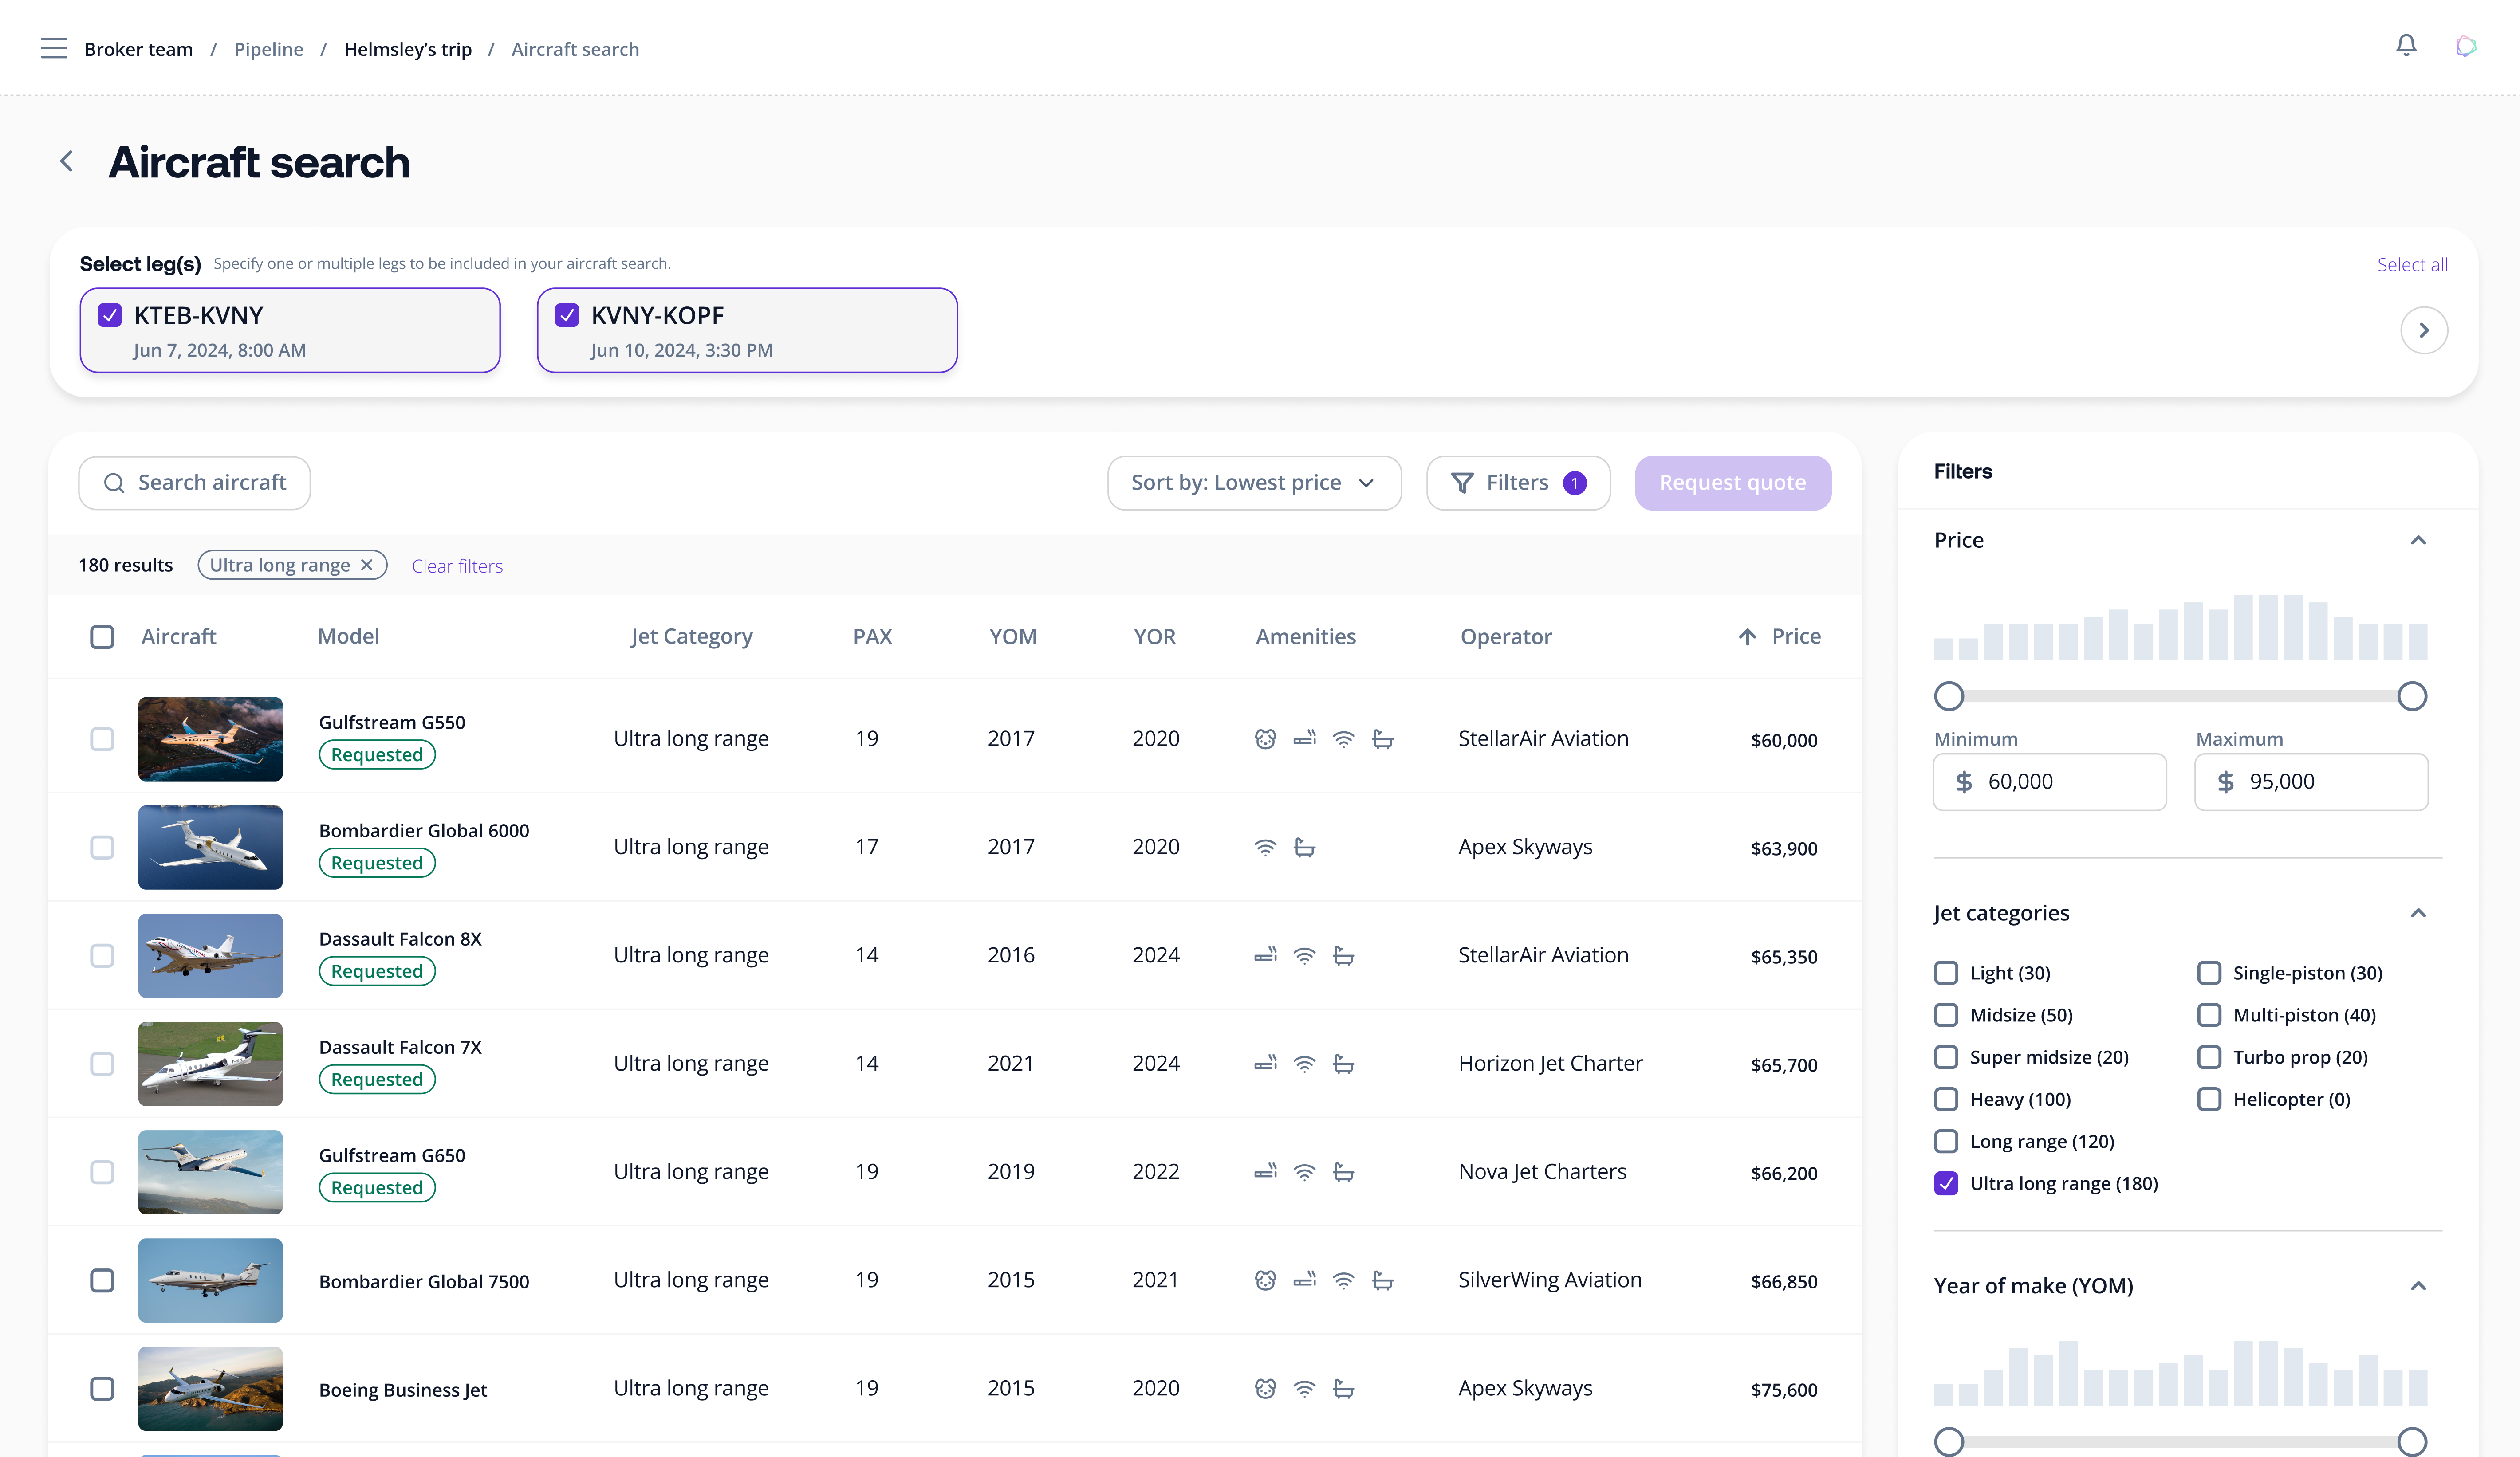Click the lavatory icon for Bombardier Global 6000
The height and width of the screenshot is (1457, 2520).
coord(1305,848)
